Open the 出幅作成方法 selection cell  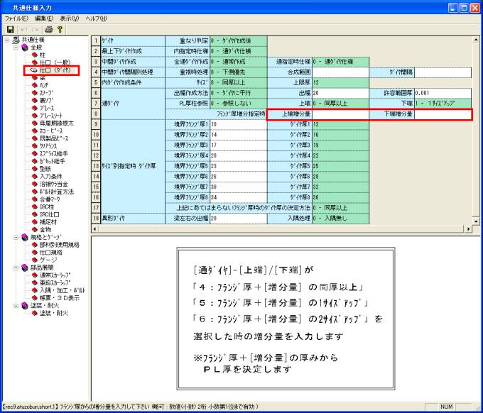point(239,93)
